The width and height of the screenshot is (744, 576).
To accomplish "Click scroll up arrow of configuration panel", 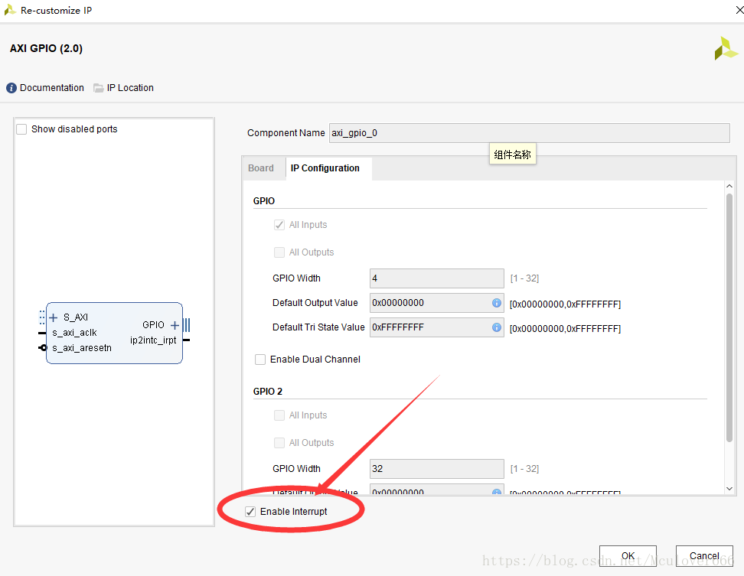I will pos(729,187).
